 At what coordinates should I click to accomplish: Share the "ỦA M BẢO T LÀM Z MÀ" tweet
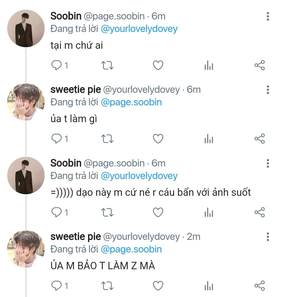(x=259, y=285)
